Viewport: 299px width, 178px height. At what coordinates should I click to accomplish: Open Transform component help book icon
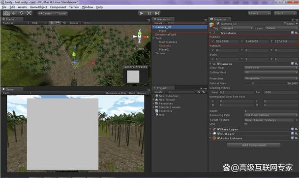pyautogui.click(x=292, y=33)
